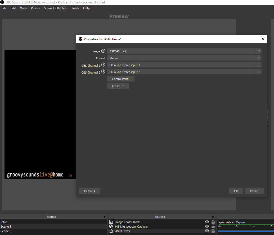Click the OBS logo in the main title bar
The image size is (274, 235).
pyautogui.click(x=2, y=2)
